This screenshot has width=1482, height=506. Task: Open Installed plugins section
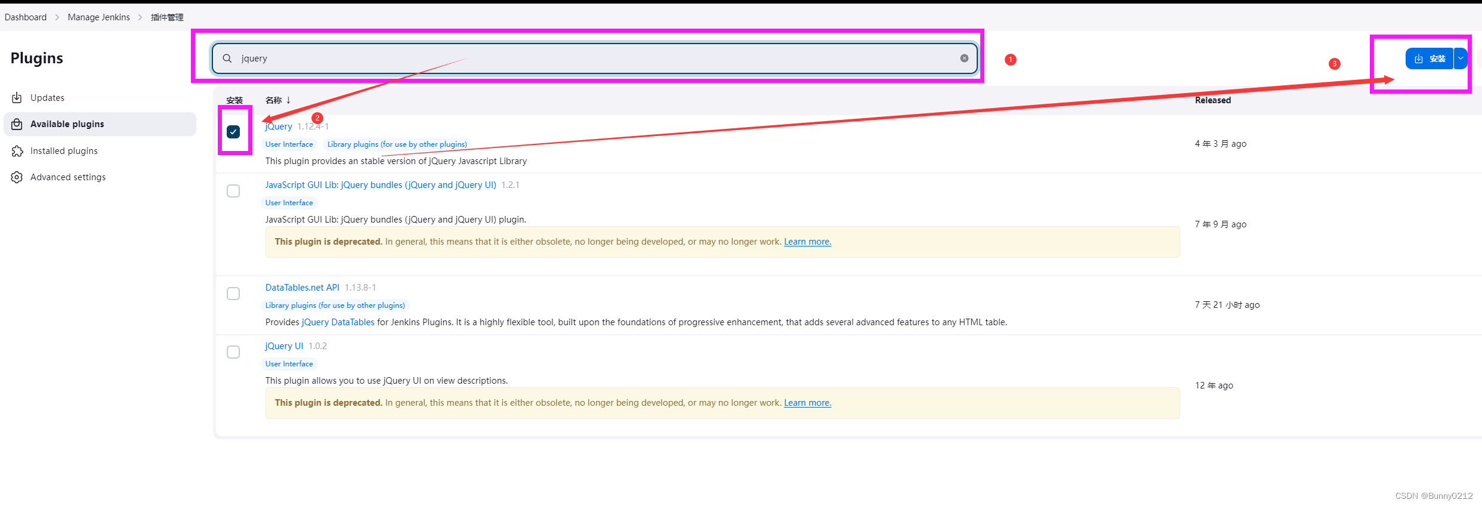100,151
